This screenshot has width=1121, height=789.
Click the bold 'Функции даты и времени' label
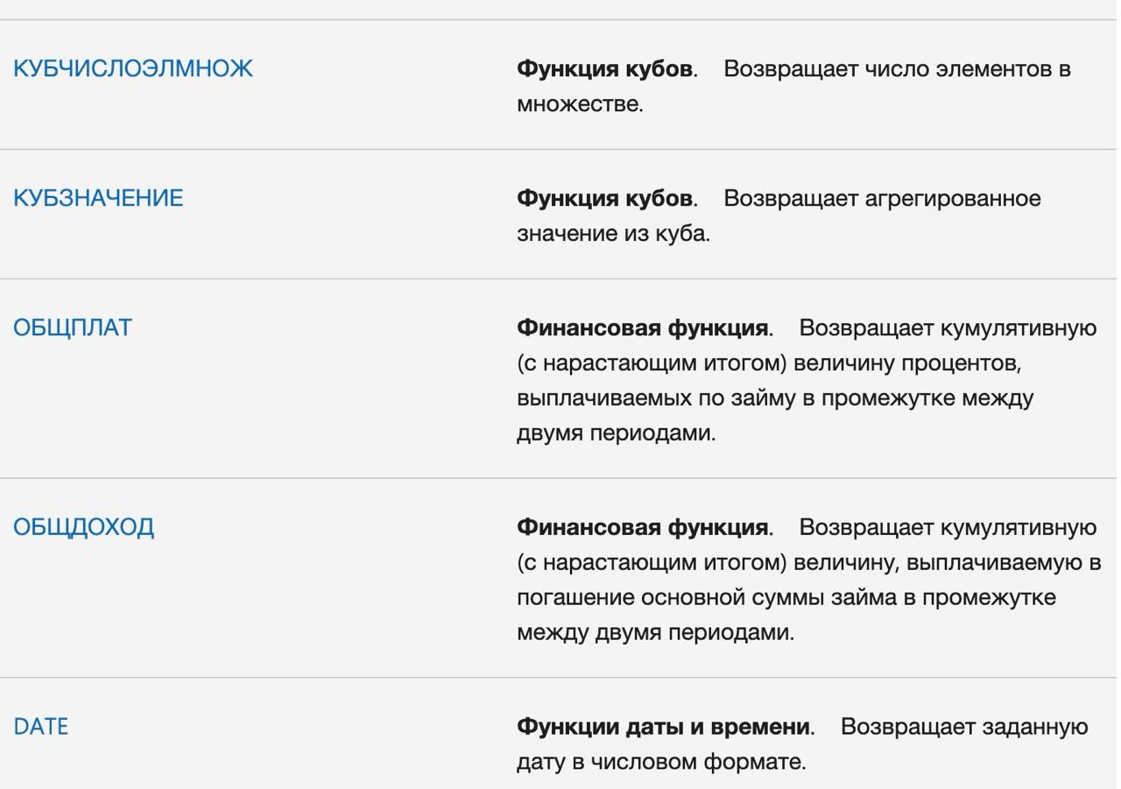pyautogui.click(x=663, y=727)
